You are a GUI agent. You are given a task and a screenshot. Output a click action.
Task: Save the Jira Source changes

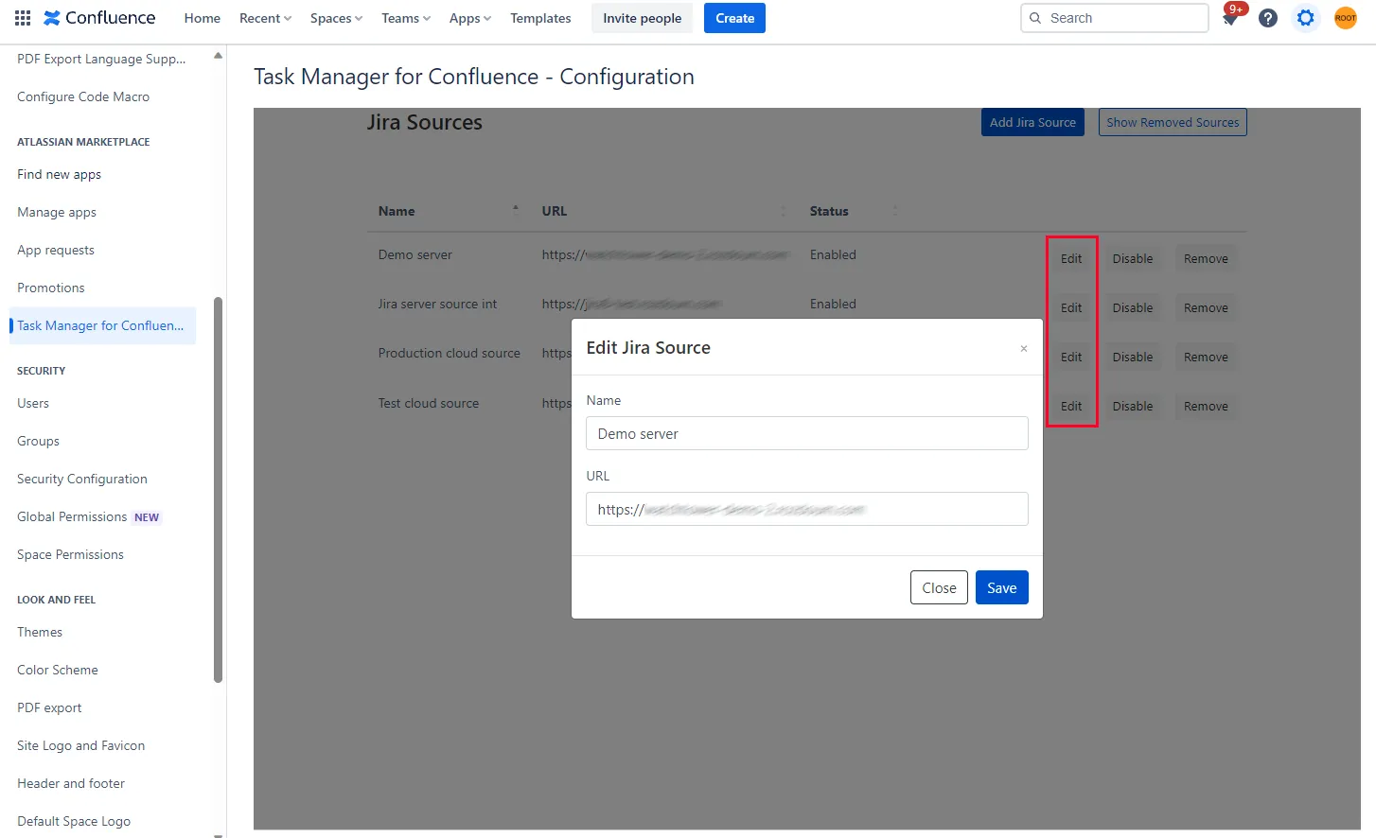[x=1001, y=587]
